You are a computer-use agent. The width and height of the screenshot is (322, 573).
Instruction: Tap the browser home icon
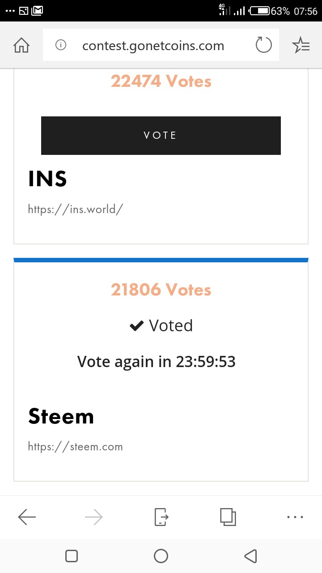21,45
